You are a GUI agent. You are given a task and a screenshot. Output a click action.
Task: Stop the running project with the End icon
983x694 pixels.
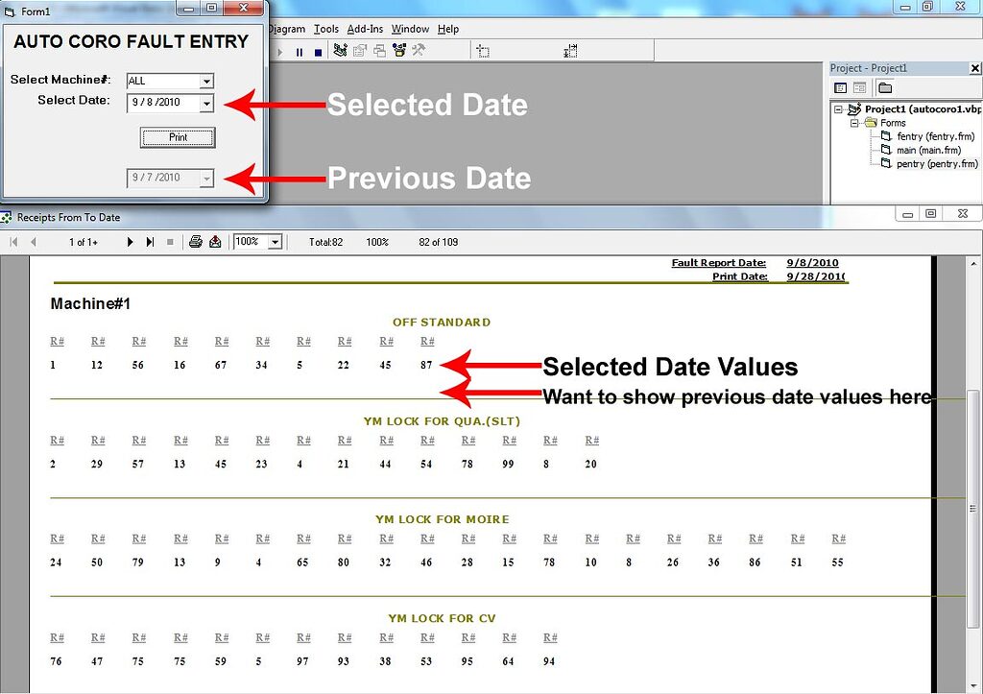(x=318, y=51)
